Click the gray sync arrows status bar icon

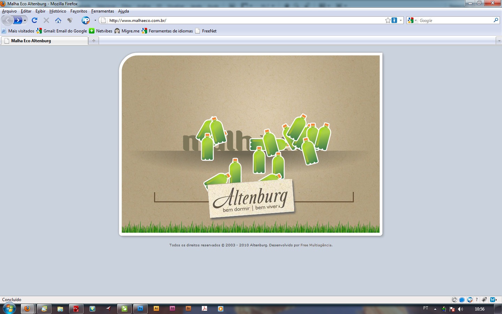coord(454,300)
